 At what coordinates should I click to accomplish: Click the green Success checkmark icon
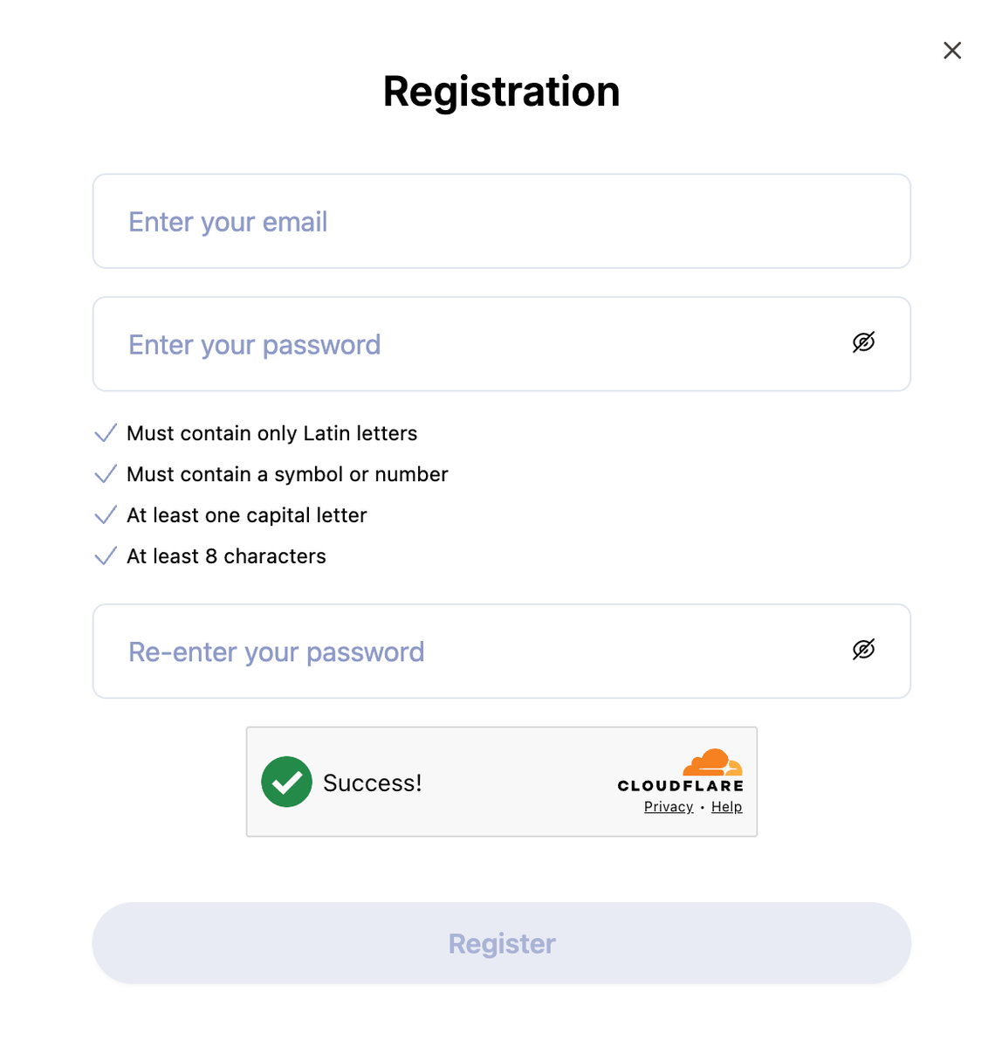(x=286, y=782)
